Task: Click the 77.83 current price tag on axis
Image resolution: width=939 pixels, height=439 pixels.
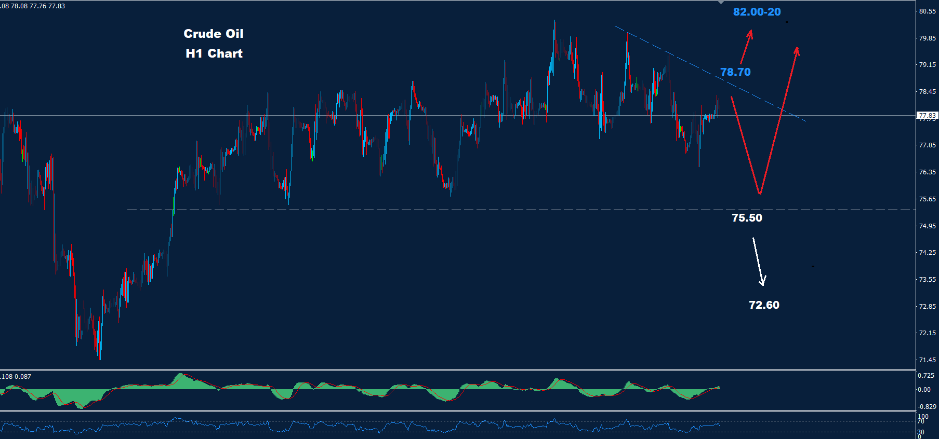Action: (927, 116)
